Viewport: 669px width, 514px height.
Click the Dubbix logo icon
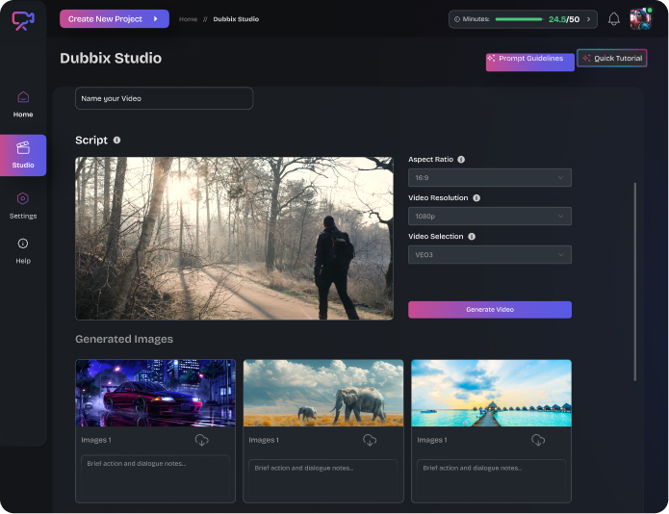(23, 20)
